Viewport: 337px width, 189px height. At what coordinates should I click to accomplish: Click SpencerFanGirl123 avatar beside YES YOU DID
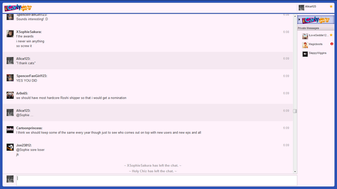10,78
